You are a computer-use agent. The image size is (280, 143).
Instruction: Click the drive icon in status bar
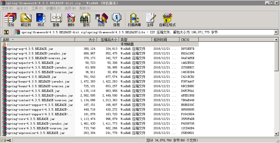pos(4,140)
